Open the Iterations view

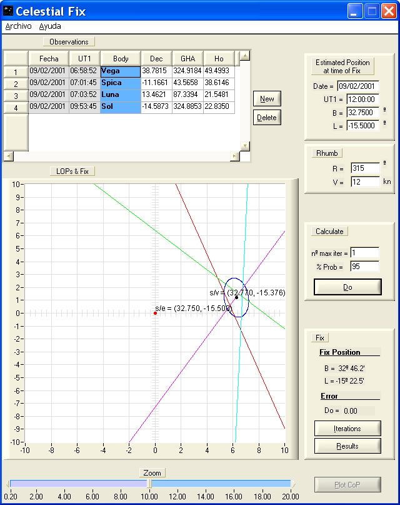[347, 429]
